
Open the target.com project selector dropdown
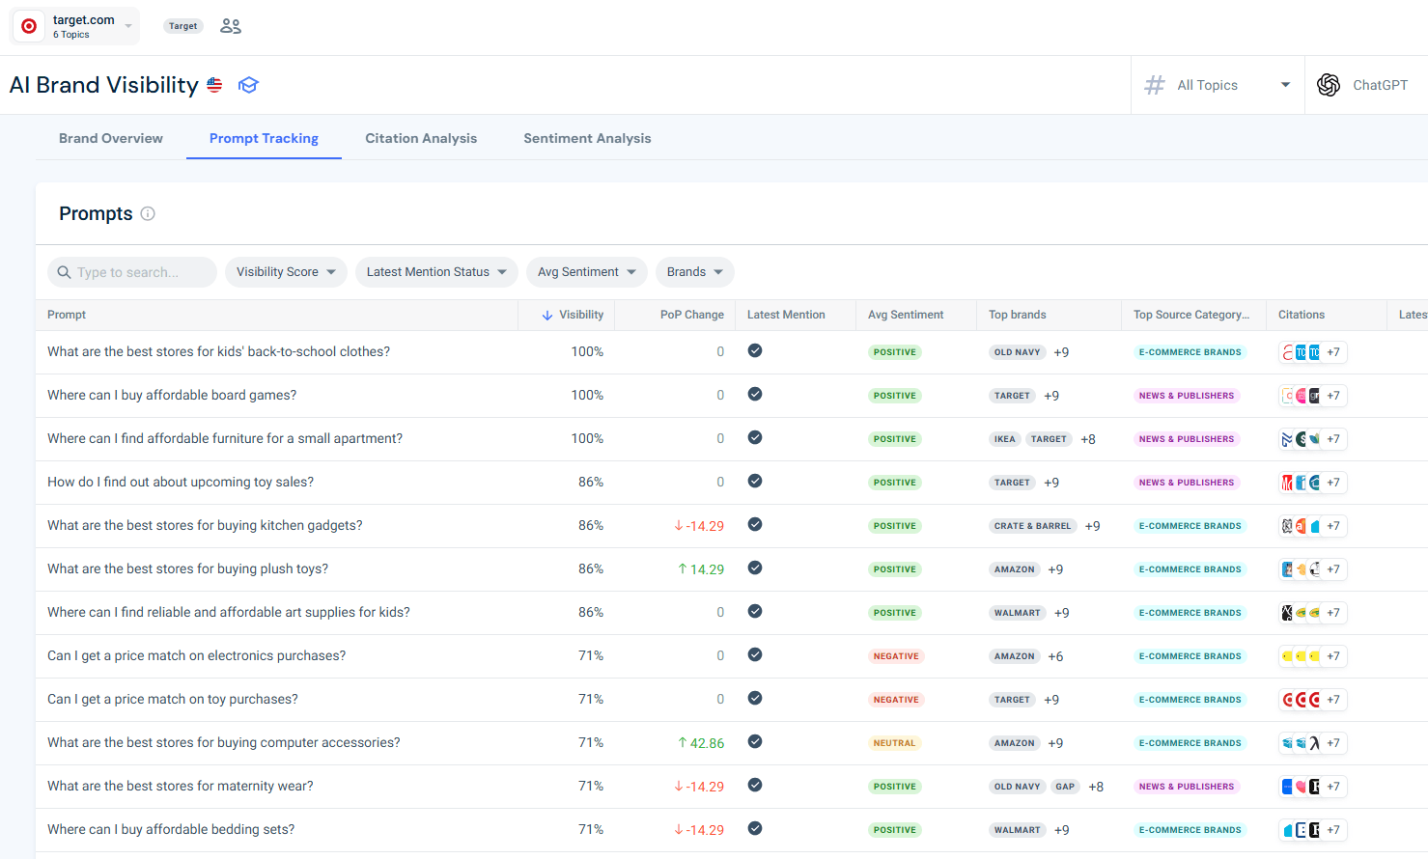75,26
